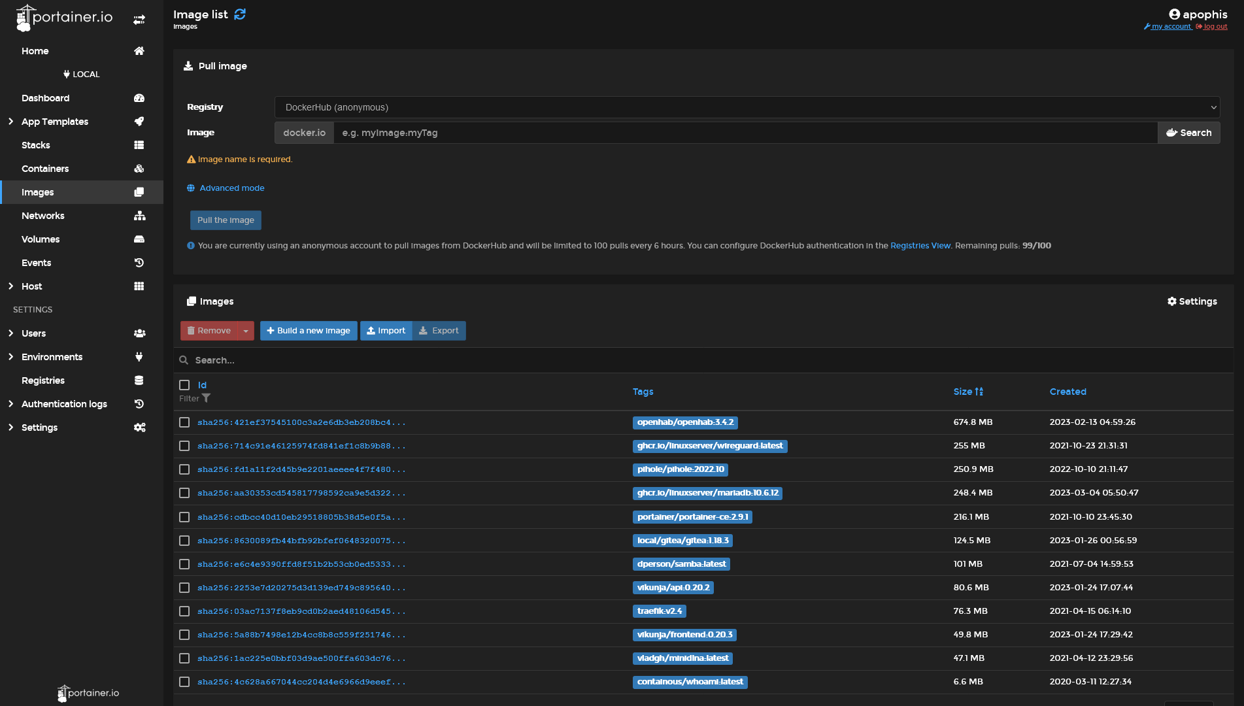This screenshot has width=1244, height=706.
Task: Check the local/gitea:1.18.3 image row
Action: point(184,541)
